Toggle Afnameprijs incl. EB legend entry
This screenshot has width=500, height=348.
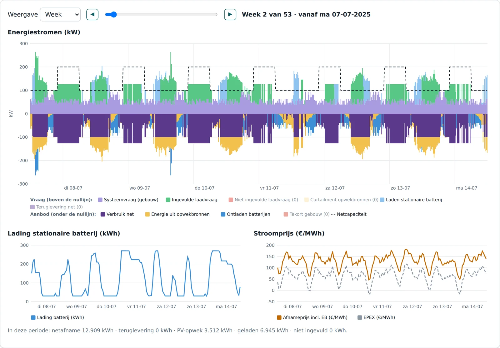pos(312,317)
